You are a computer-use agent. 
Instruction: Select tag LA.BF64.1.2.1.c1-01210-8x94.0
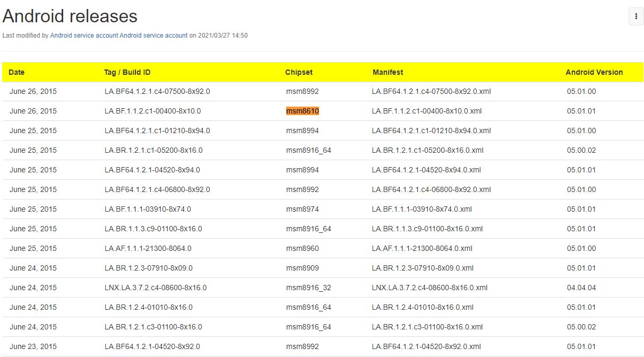[157, 130]
